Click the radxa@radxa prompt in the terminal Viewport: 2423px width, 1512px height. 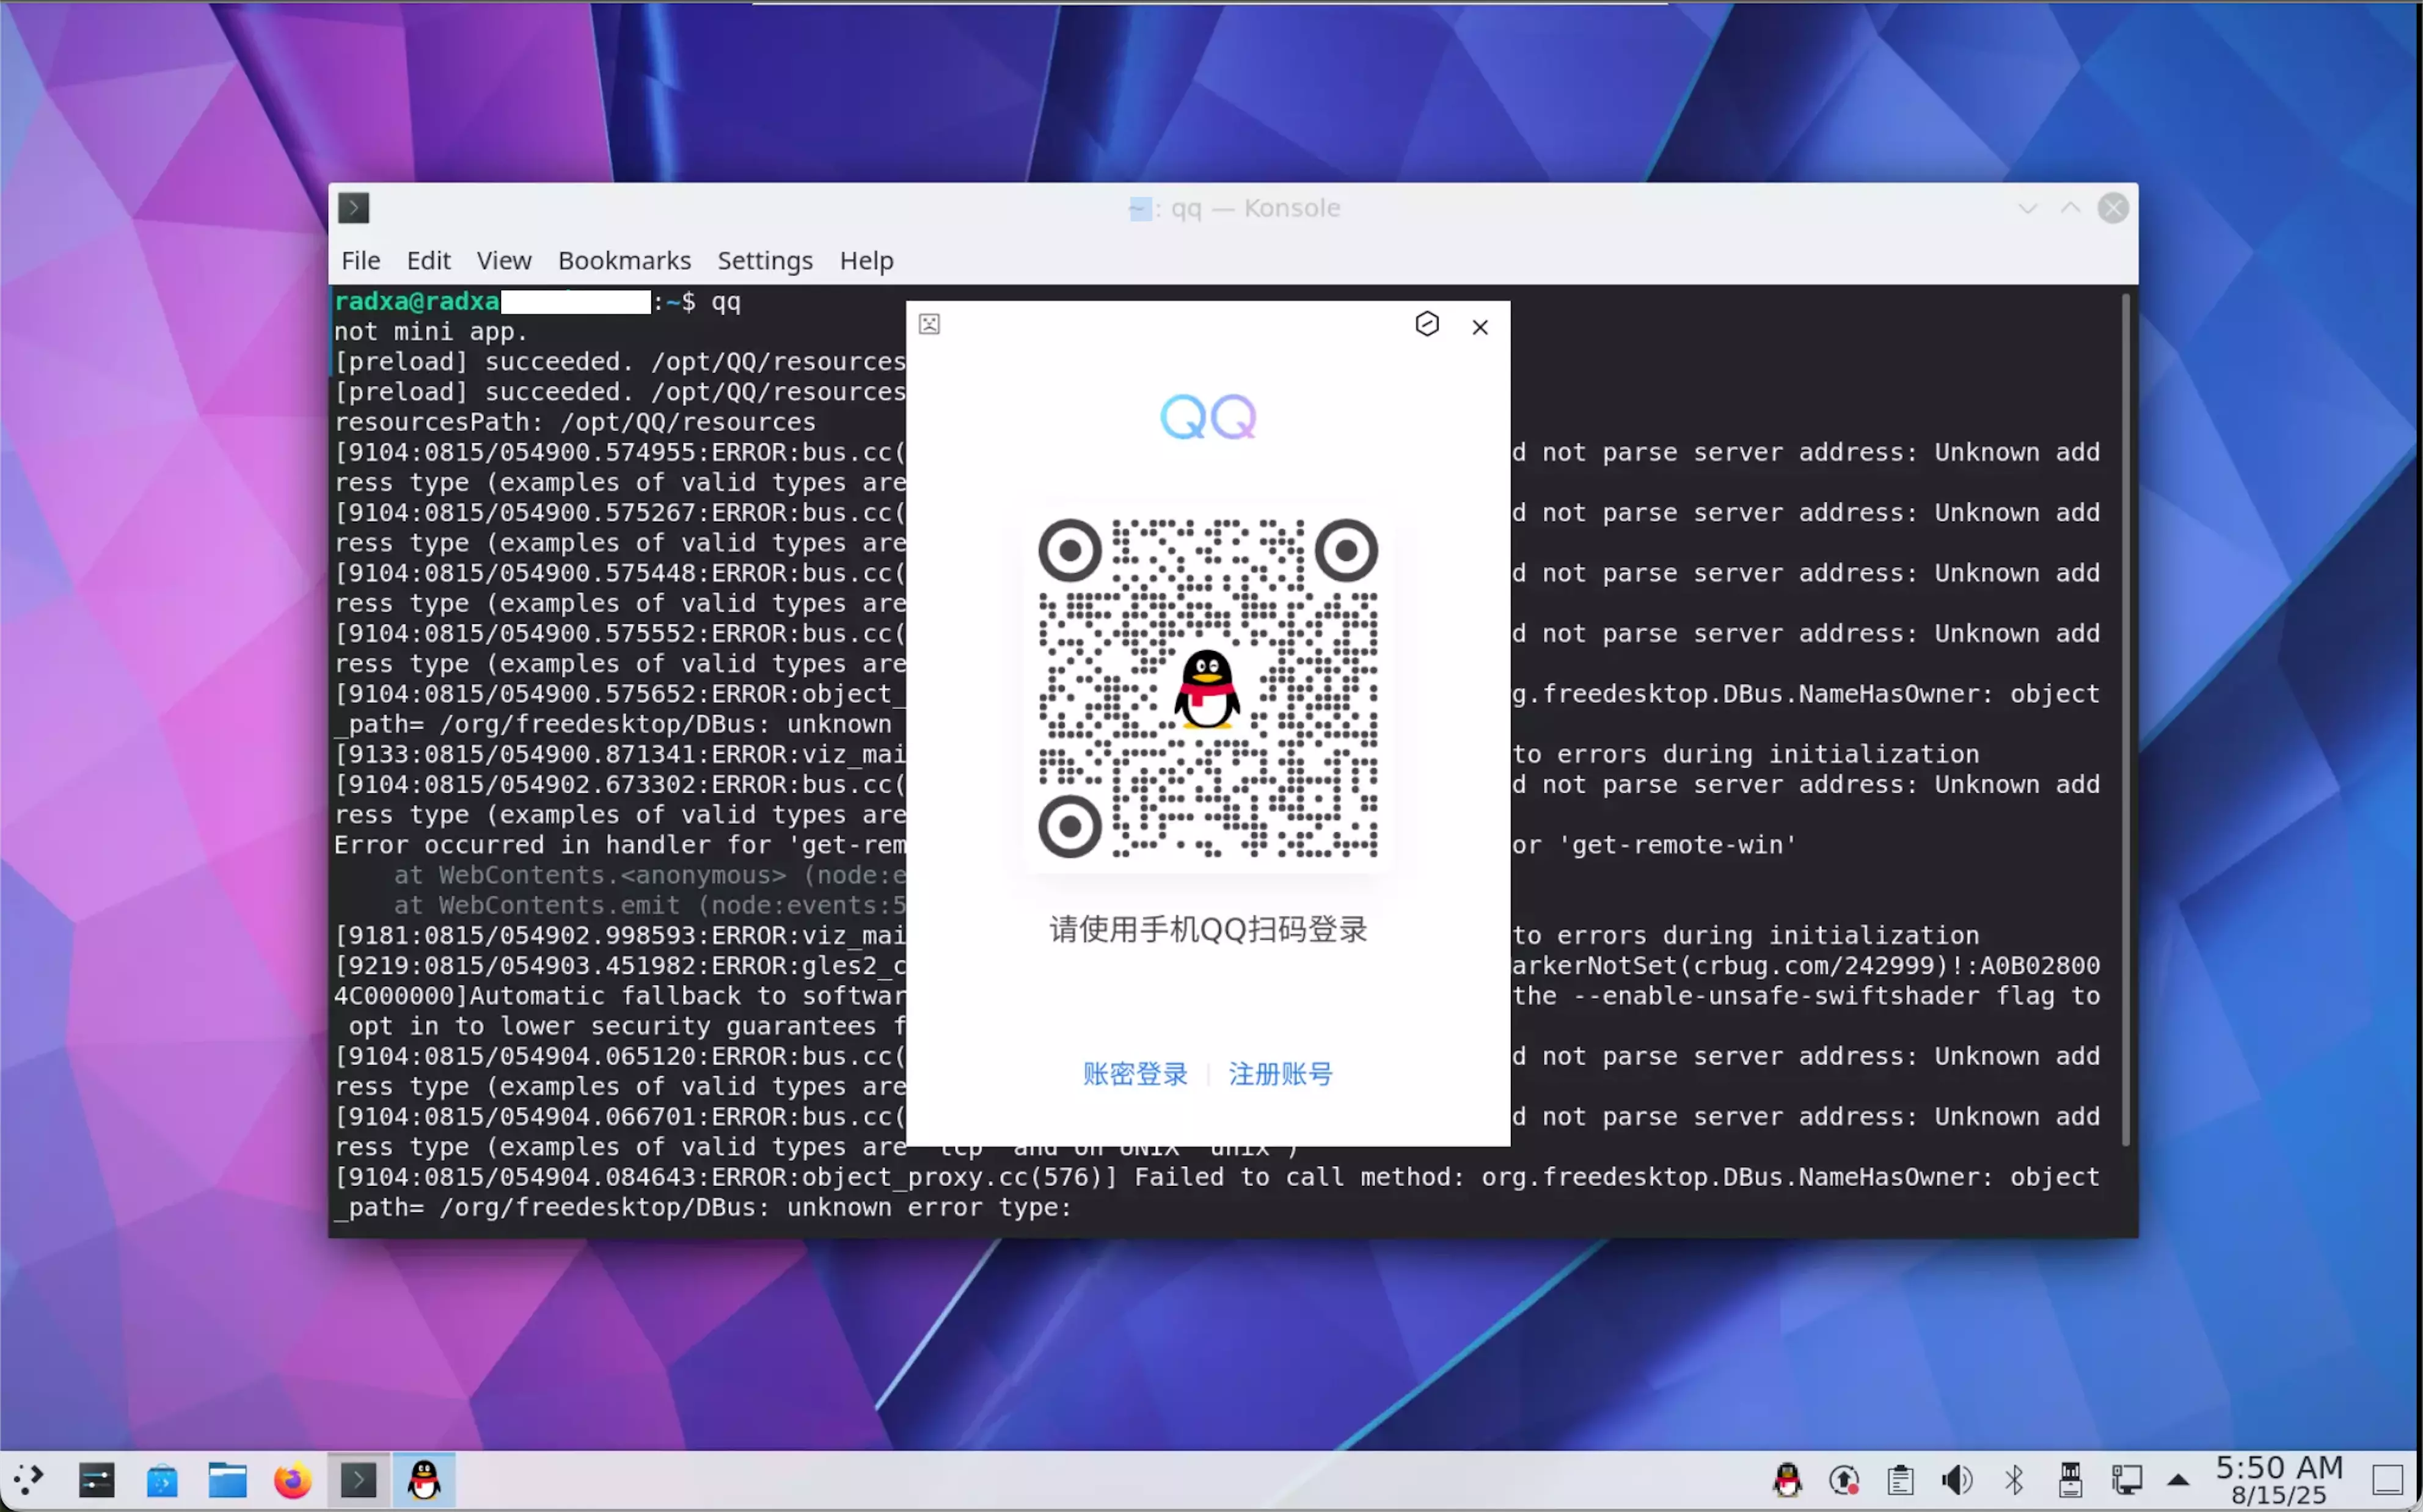pos(416,302)
